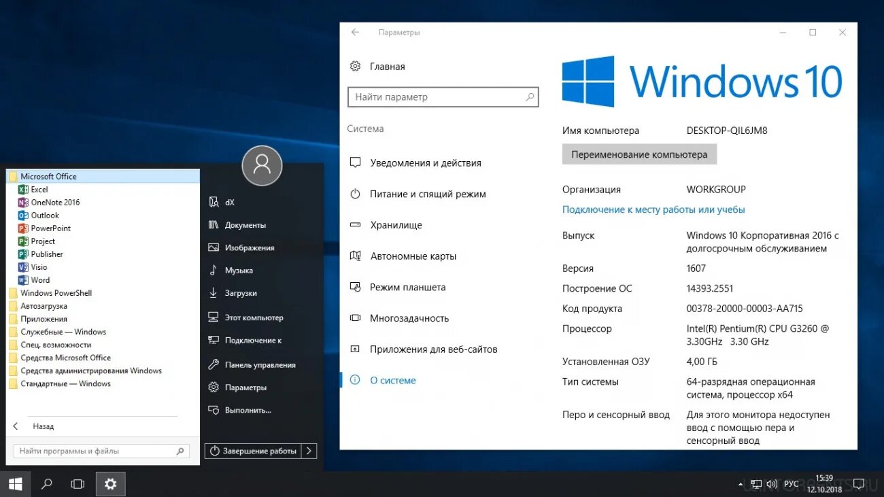Click the Найти параметр search magnifier
The width and height of the screenshot is (884, 497).
point(530,97)
